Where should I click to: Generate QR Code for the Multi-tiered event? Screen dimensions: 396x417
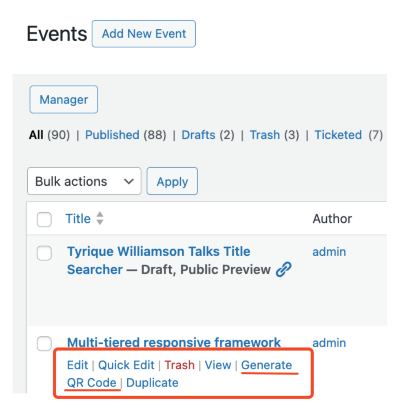tap(267, 365)
